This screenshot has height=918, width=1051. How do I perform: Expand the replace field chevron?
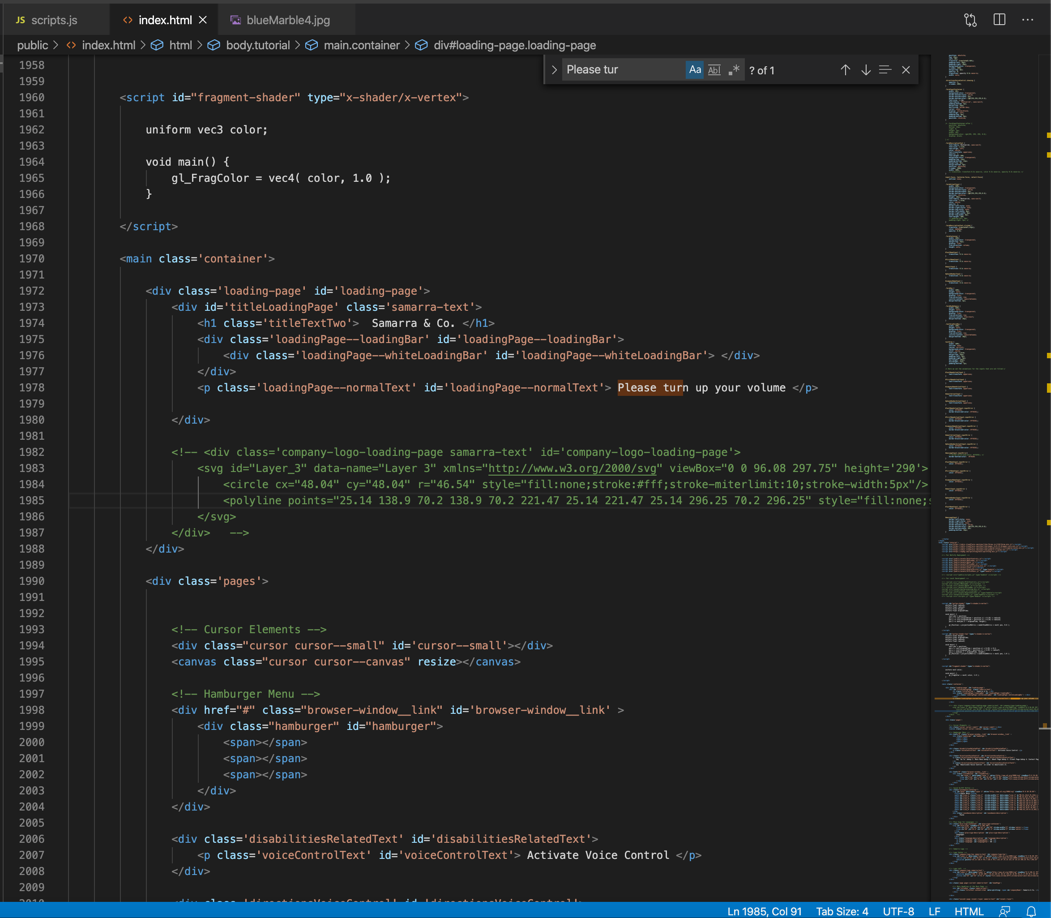[554, 70]
